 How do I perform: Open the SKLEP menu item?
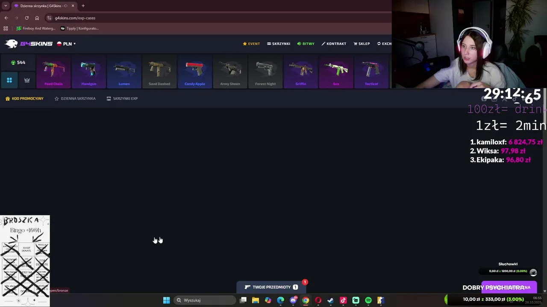362,43
